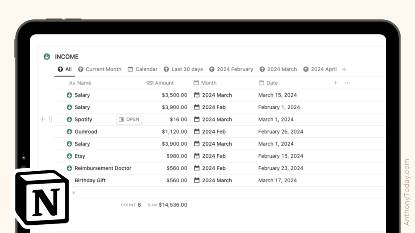415x233 pixels.
Task: Click the drag handle beside Spotify row
Action: (50, 119)
